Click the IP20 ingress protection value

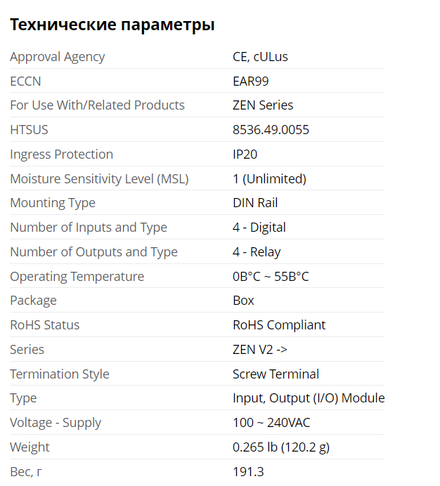pos(245,155)
